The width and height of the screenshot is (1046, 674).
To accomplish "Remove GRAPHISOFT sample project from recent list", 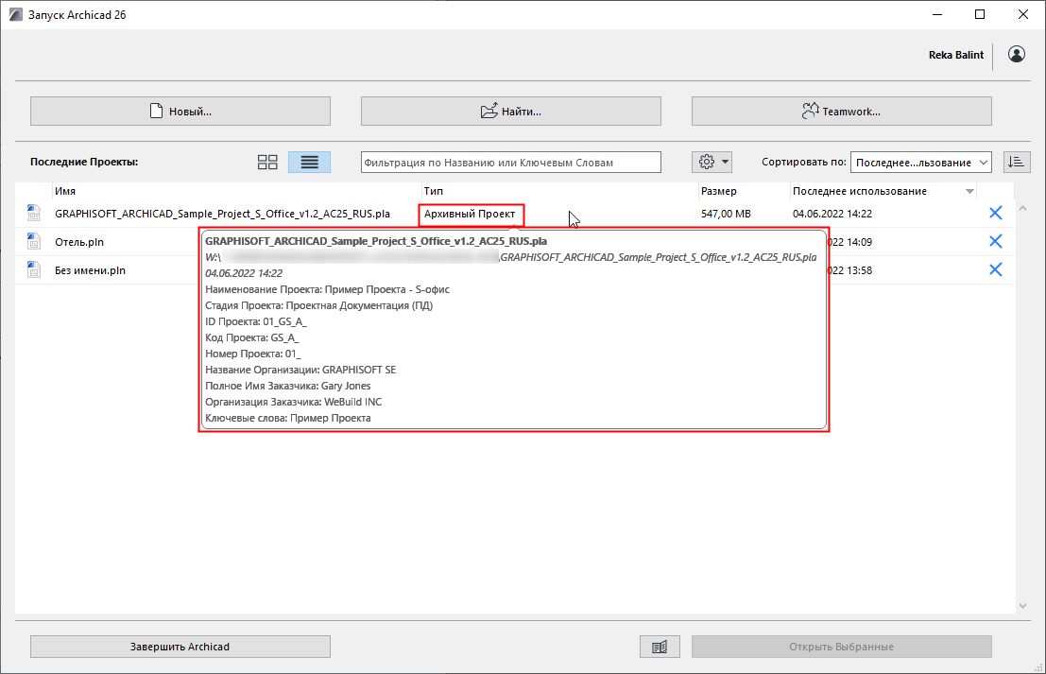I will pos(995,213).
